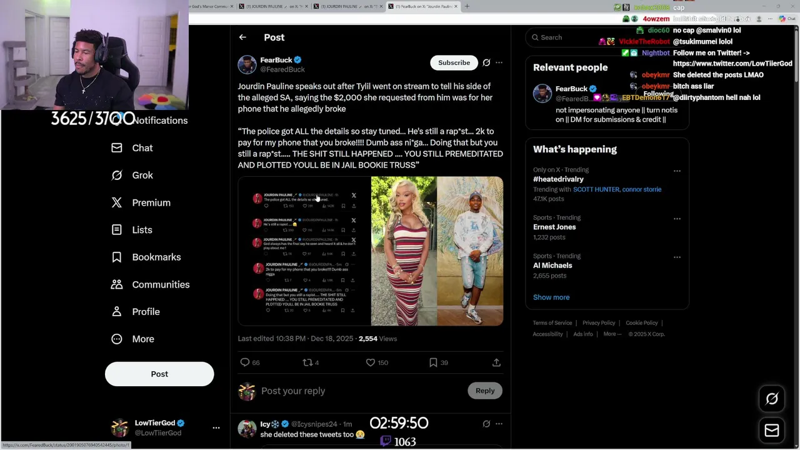
Task: Open LowTierGod account menu dots
Action: click(x=216, y=428)
